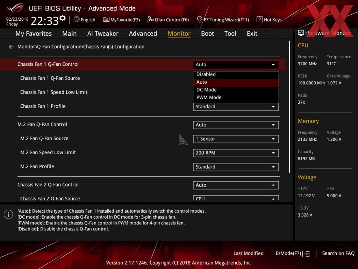Click the ROG logo icon
Screen dimensions: 358x269
15,8
